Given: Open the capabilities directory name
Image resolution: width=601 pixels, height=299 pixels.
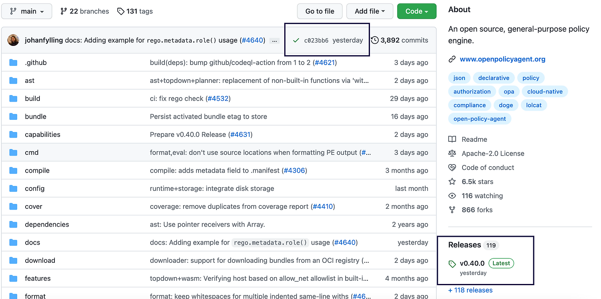Looking at the screenshot, I should pos(43,134).
